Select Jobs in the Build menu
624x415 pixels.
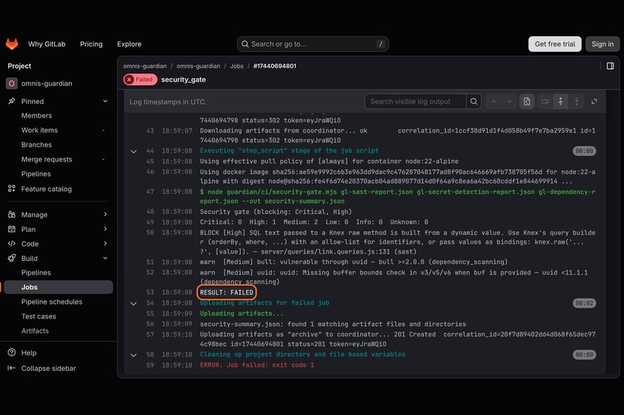pos(58,287)
